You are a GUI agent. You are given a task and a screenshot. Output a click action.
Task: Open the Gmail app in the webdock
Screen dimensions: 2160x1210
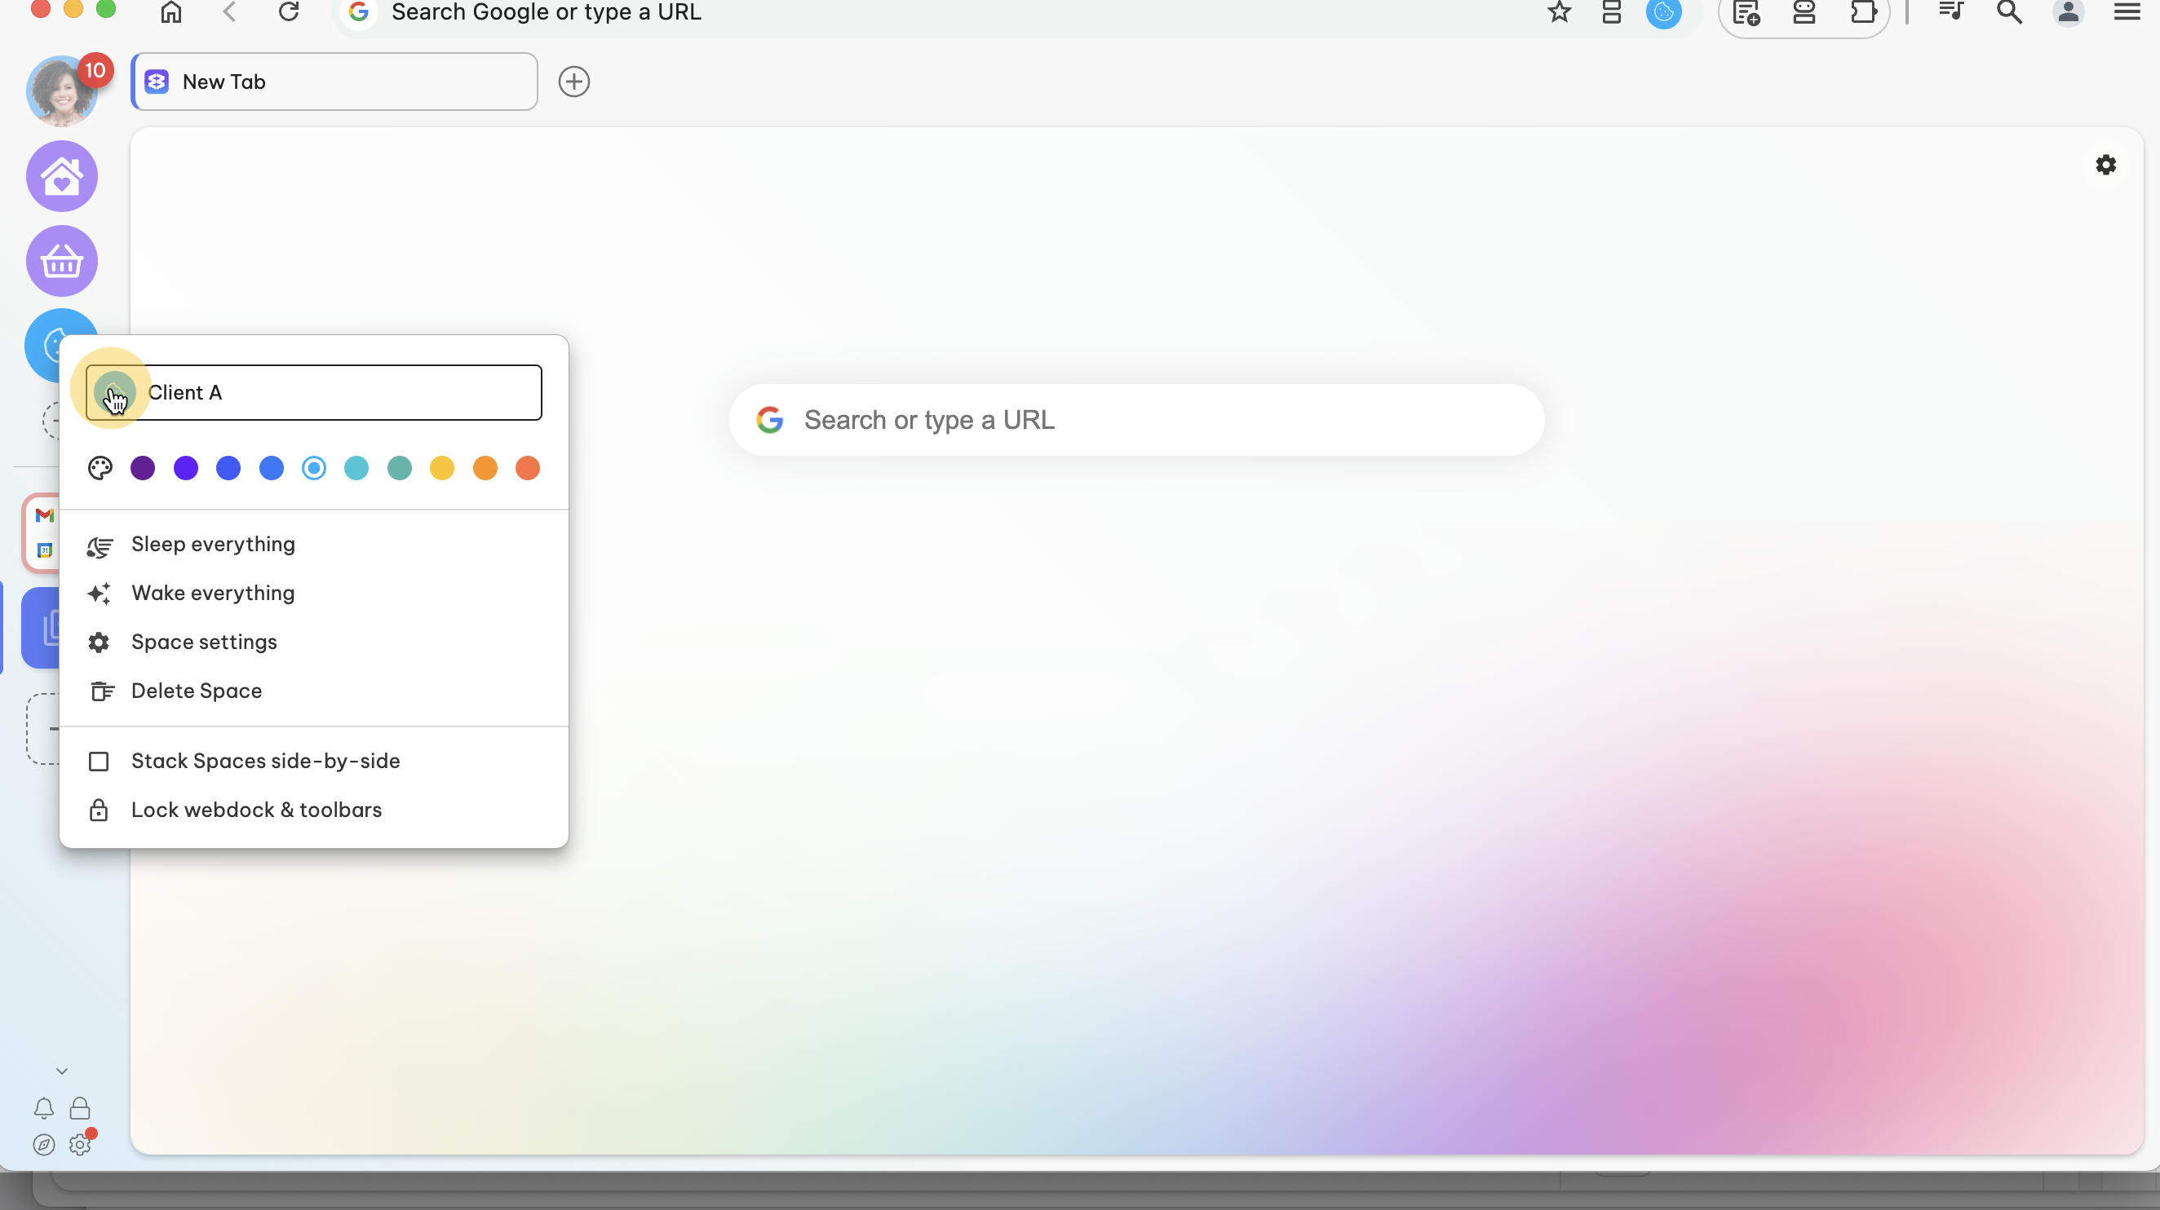44,515
